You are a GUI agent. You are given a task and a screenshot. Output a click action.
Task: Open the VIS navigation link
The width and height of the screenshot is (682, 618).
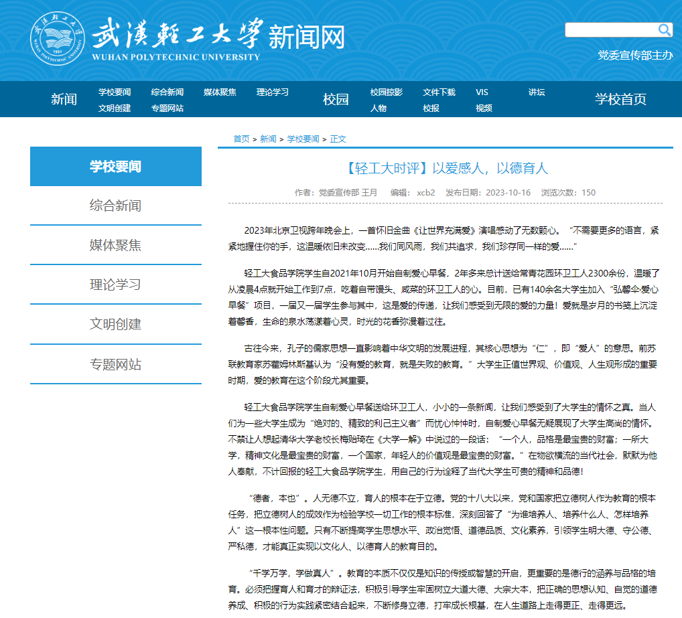(482, 92)
